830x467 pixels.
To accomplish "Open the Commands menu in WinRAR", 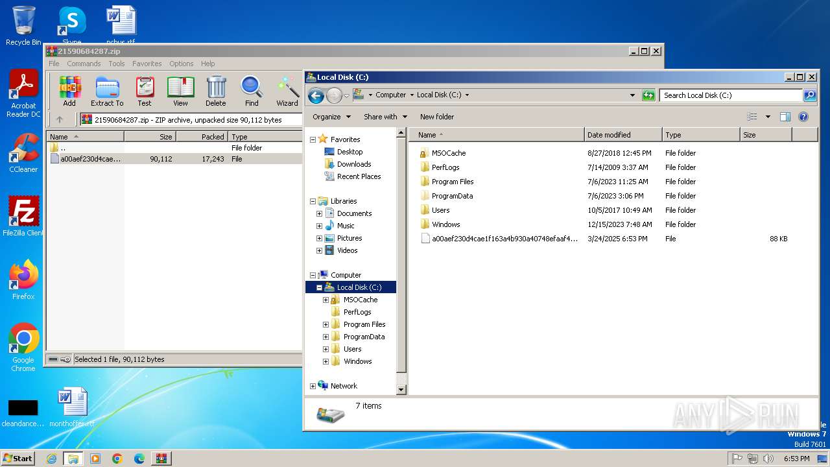I will (84, 64).
